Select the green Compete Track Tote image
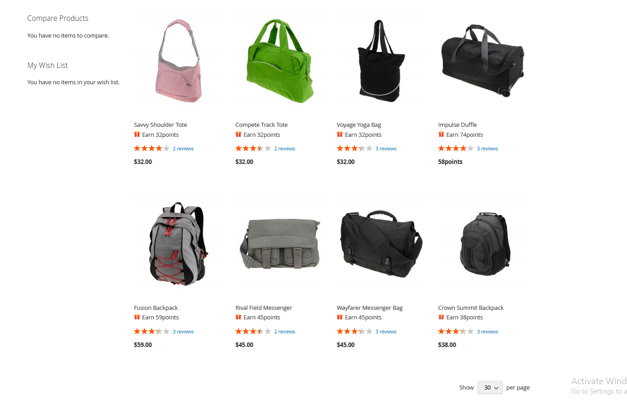This screenshot has height=400, width=627. tap(280, 61)
